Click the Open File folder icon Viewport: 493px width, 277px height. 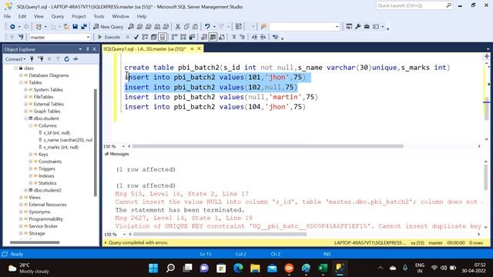[x=66, y=27]
